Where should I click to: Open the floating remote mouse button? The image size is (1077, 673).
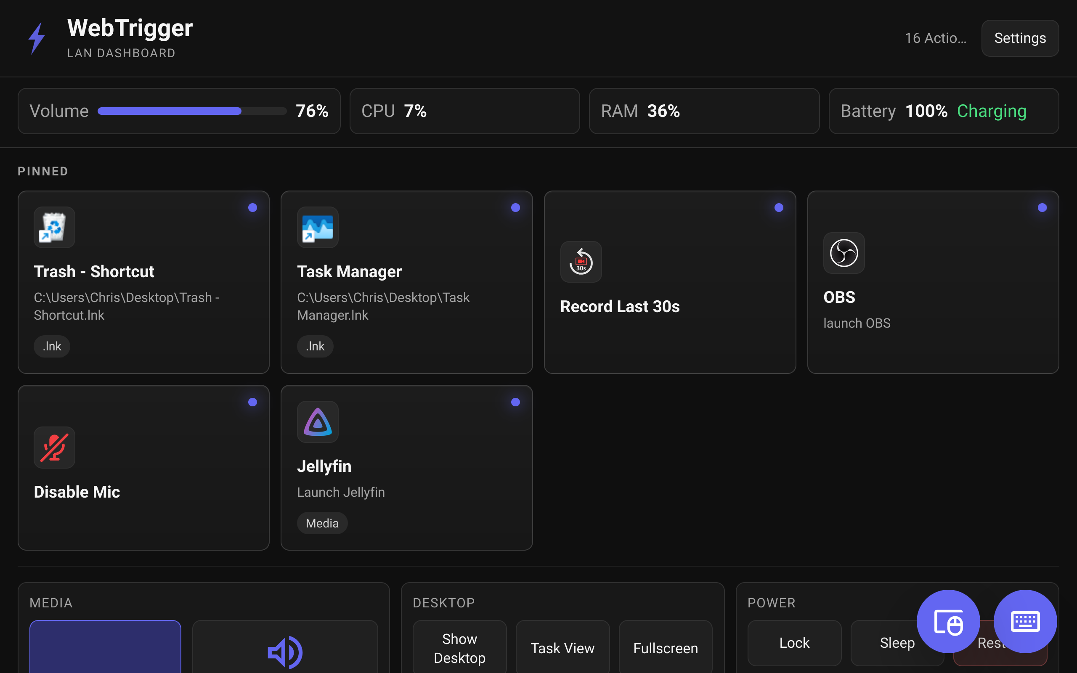pos(948,621)
